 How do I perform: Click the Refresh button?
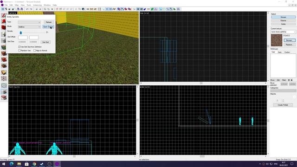click(x=49, y=22)
